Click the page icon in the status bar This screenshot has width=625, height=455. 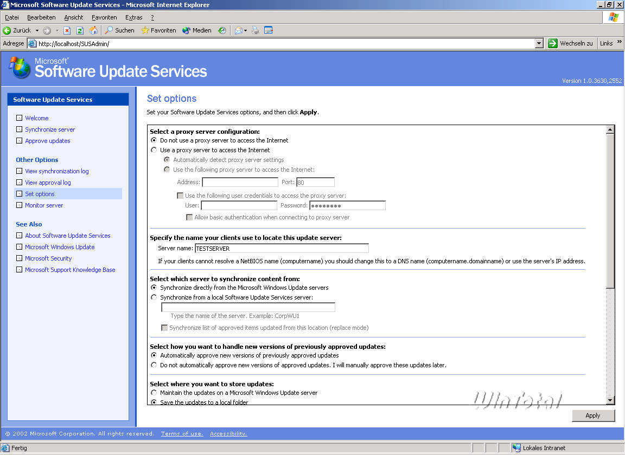(x=5, y=448)
